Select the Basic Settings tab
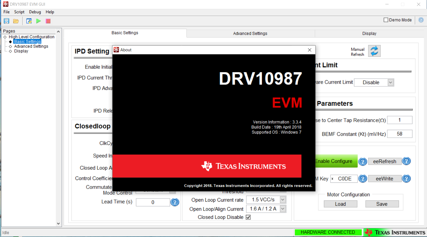427x237 pixels. (125, 33)
